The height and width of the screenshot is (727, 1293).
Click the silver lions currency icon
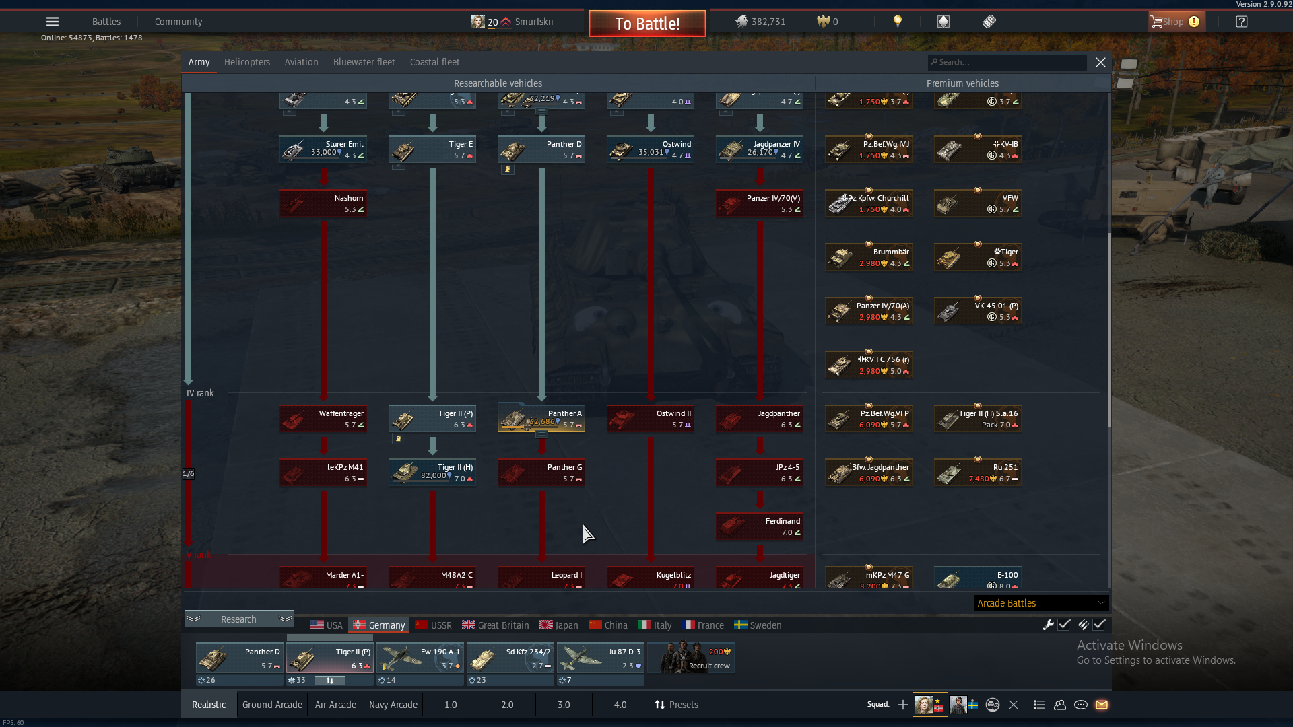click(x=741, y=22)
